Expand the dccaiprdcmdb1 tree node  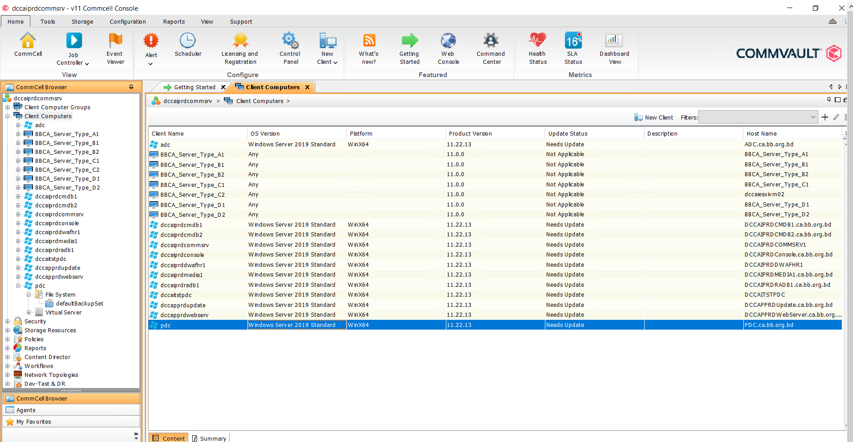pyautogui.click(x=18, y=196)
